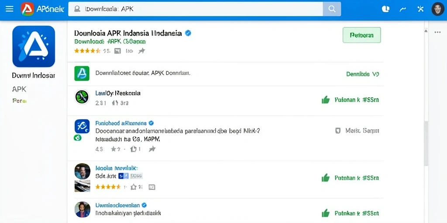Click thumbs up in Uemieedoewnian row
This screenshot has height=223, width=447.
(x=326, y=213)
